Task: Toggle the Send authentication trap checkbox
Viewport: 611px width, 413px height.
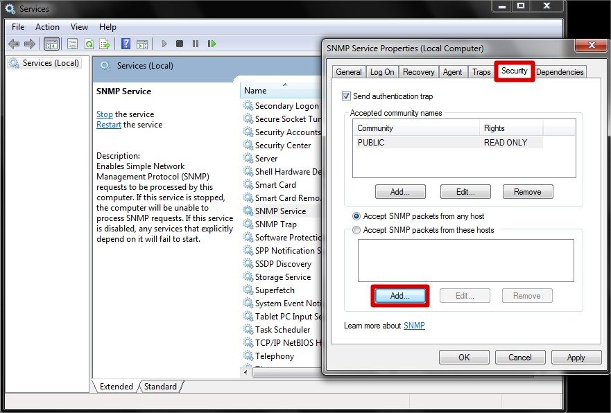Action: click(x=347, y=96)
